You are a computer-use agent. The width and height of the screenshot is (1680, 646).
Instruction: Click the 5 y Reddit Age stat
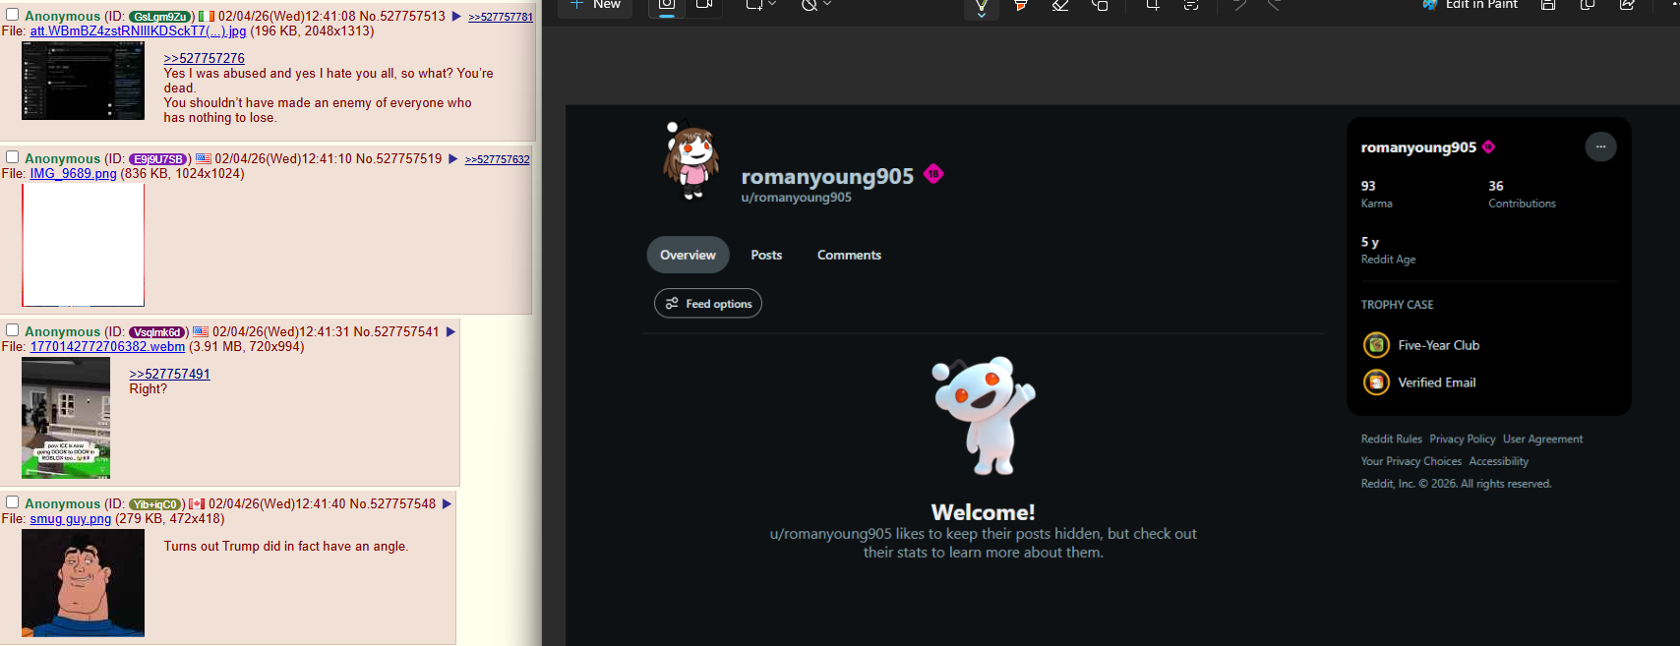click(x=1388, y=250)
